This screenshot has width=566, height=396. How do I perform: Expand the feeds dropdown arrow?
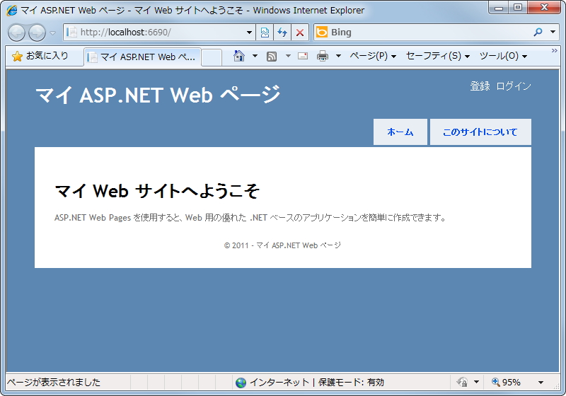(288, 56)
